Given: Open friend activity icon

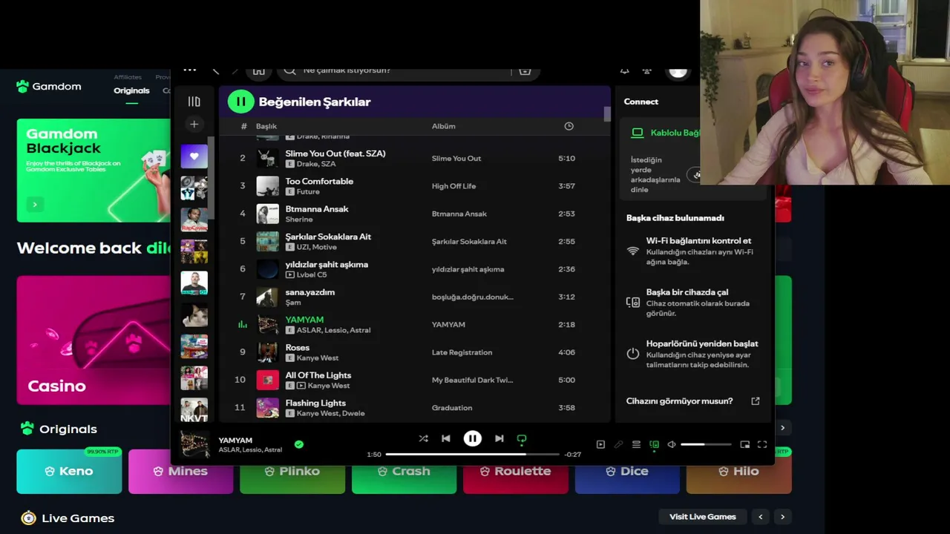Looking at the screenshot, I should (x=647, y=70).
